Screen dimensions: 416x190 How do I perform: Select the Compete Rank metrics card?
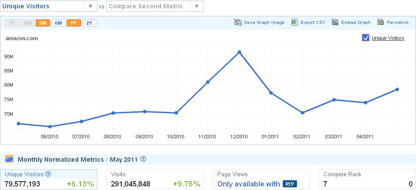pos(367,180)
